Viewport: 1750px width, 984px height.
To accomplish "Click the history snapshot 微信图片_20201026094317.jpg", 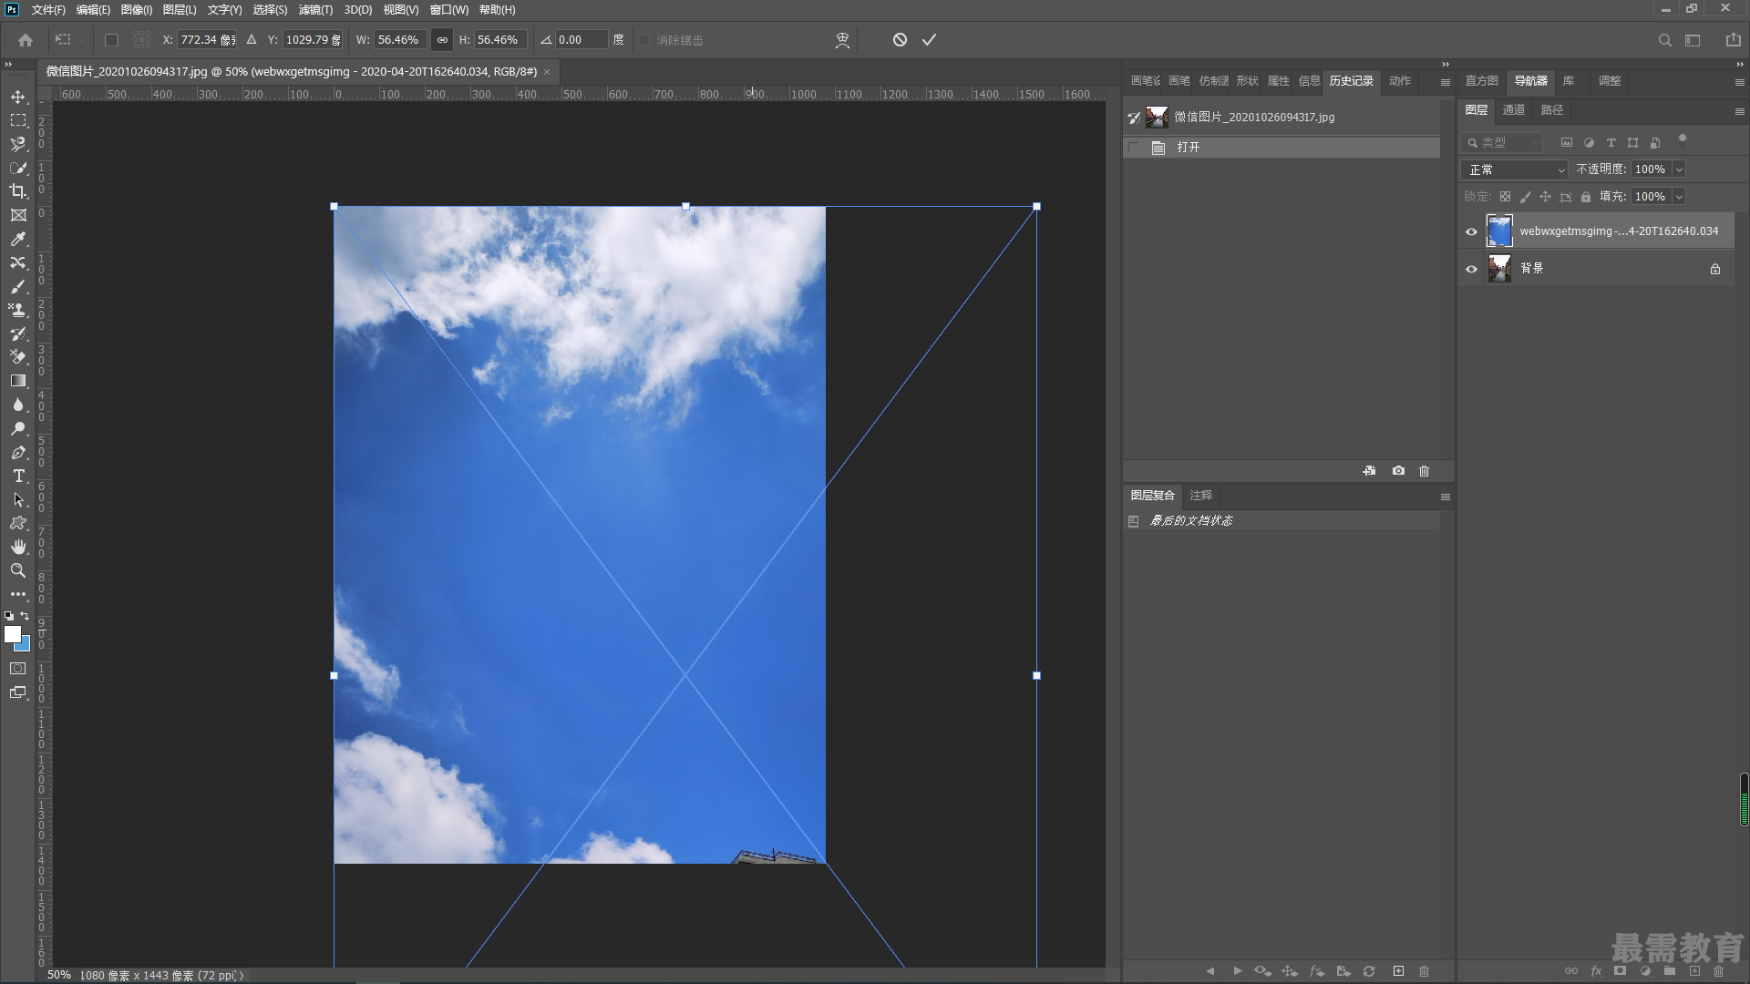I will tap(1282, 118).
